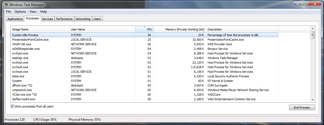Open the Performance tab
Screen dimensions: 324x125
64,19
